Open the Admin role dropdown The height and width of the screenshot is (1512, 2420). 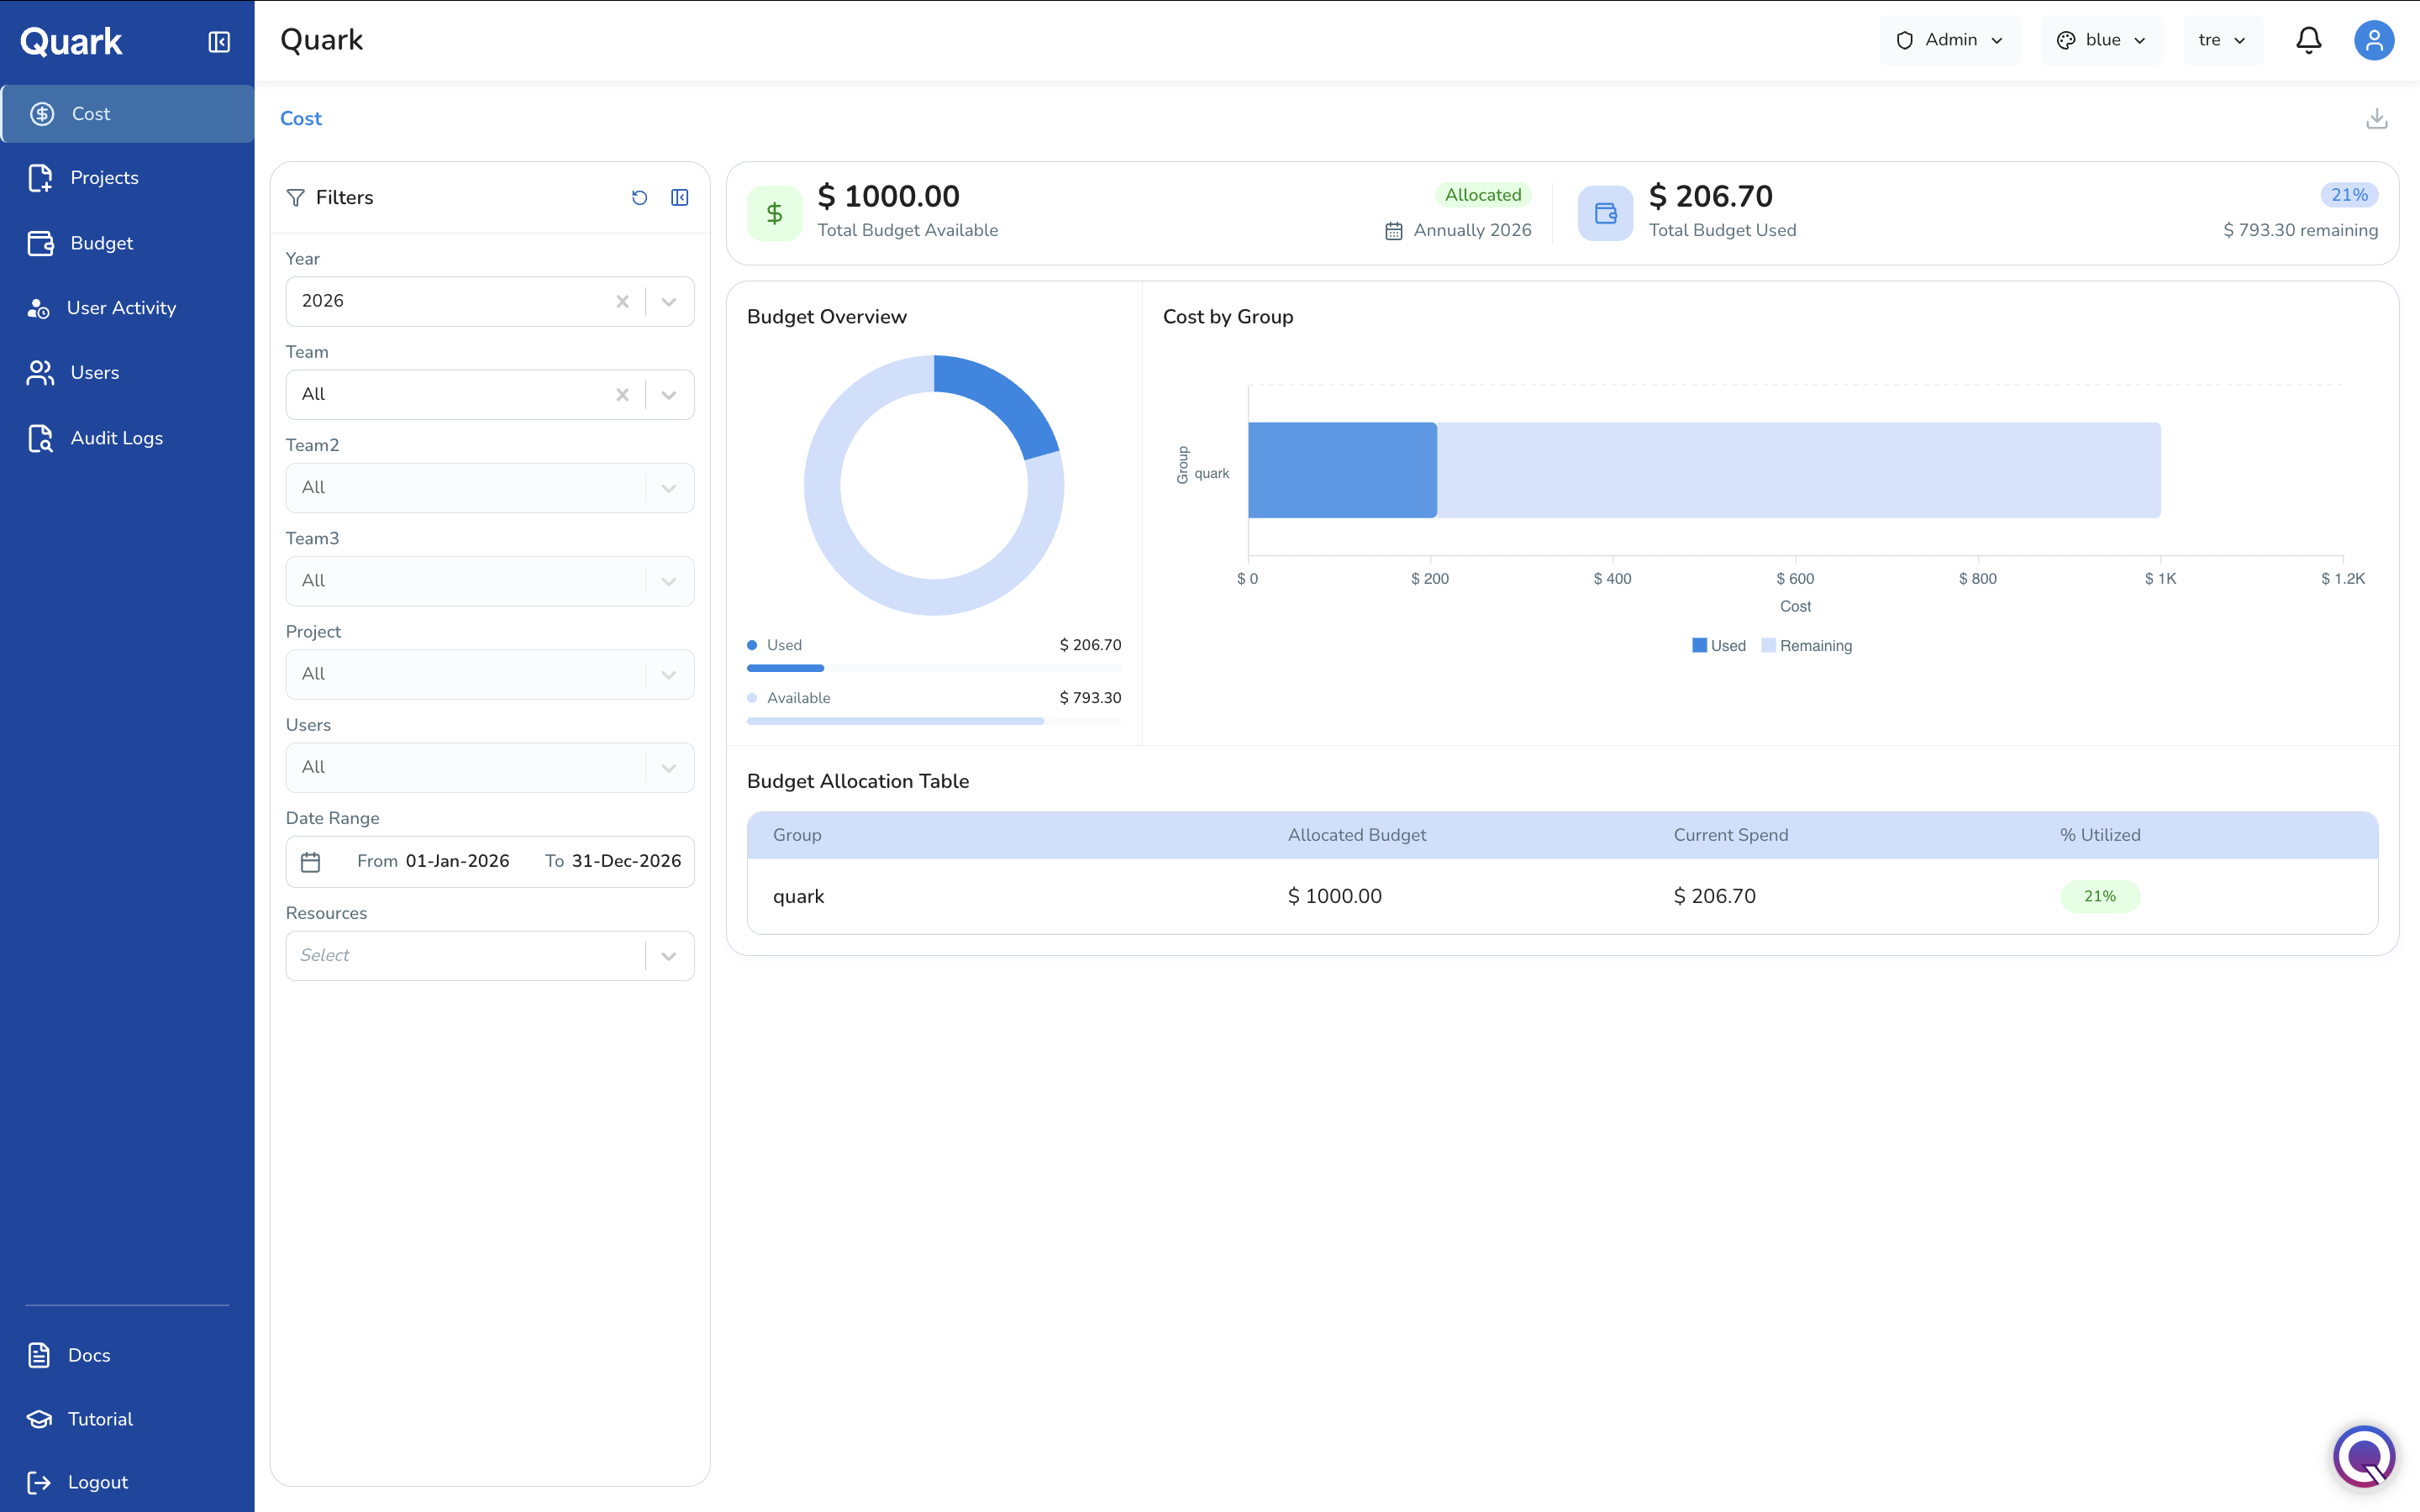[1949, 40]
